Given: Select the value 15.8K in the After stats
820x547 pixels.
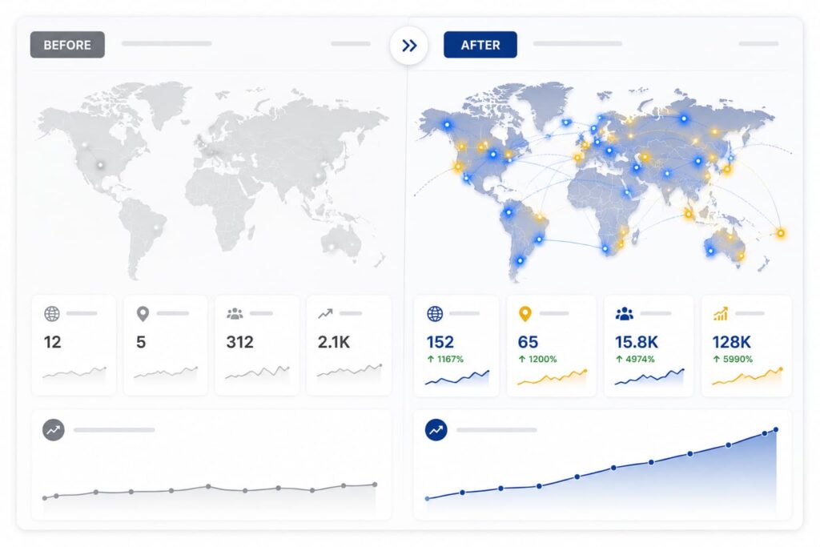Looking at the screenshot, I should click(637, 342).
